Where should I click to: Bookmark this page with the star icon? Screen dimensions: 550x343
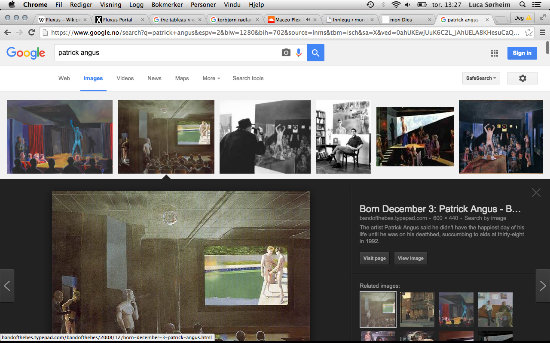pyautogui.click(x=529, y=33)
